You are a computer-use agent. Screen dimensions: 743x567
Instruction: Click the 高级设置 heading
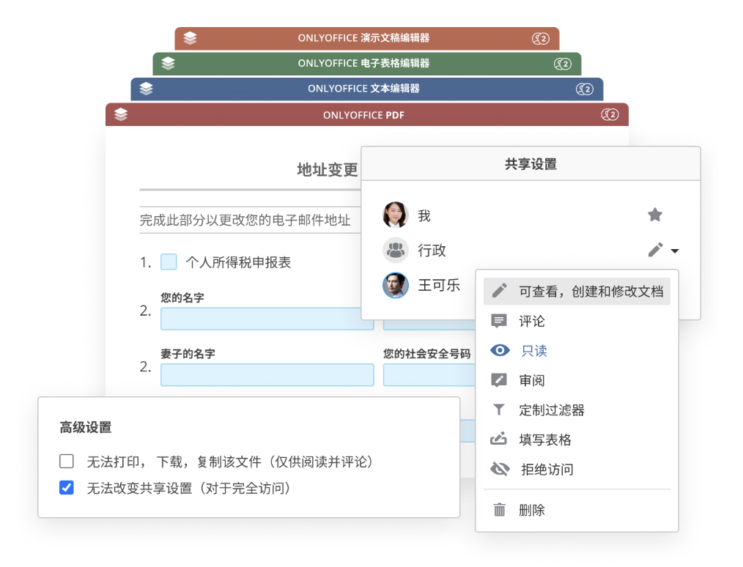[86, 427]
